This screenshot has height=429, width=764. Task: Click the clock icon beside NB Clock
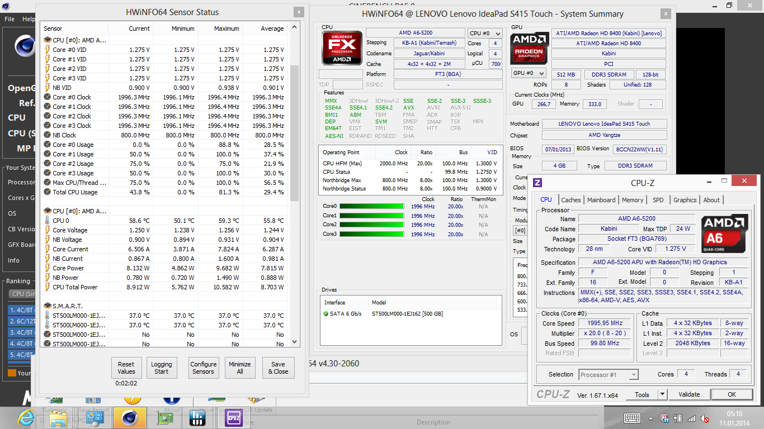click(x=48, y=135)
